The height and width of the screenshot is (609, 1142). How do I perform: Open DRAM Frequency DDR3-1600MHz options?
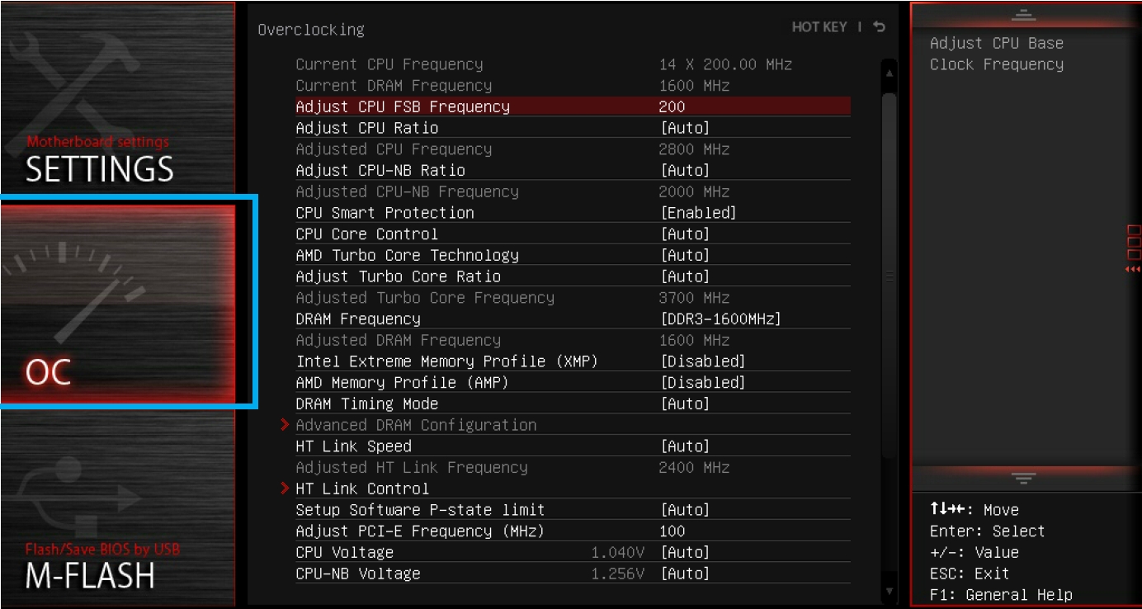point(720,319)
